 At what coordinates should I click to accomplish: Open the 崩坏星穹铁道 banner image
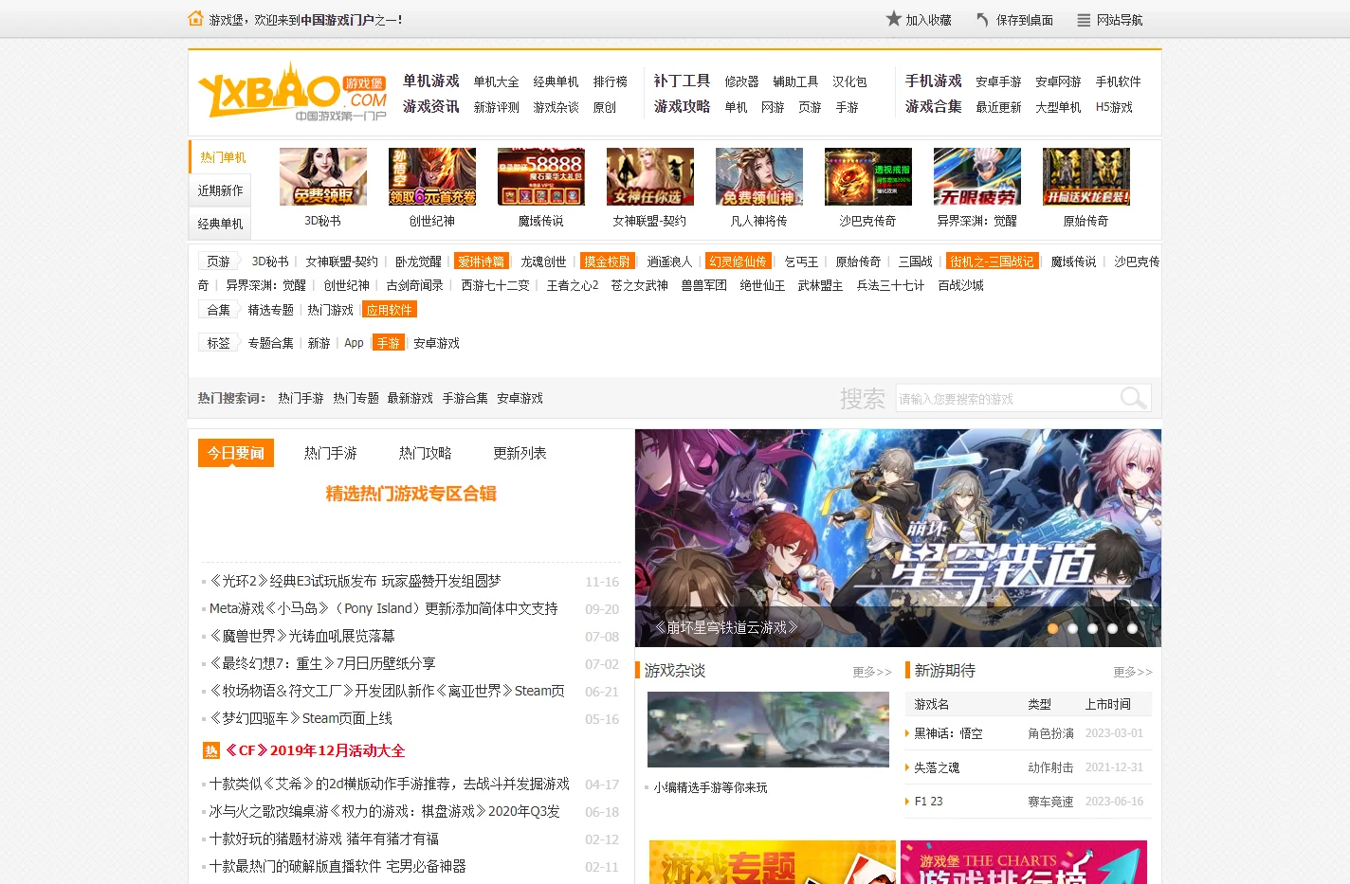click(x=898, y=538)
